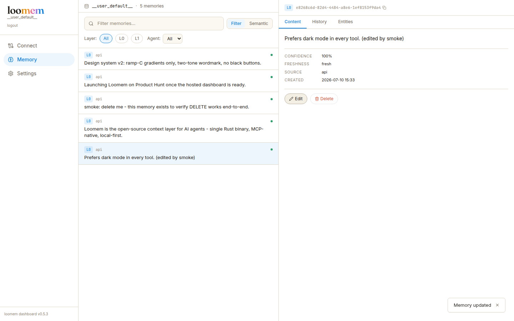Switch search mode to Semantic
This screenshot has width=514, height=321.
[258, 24]
